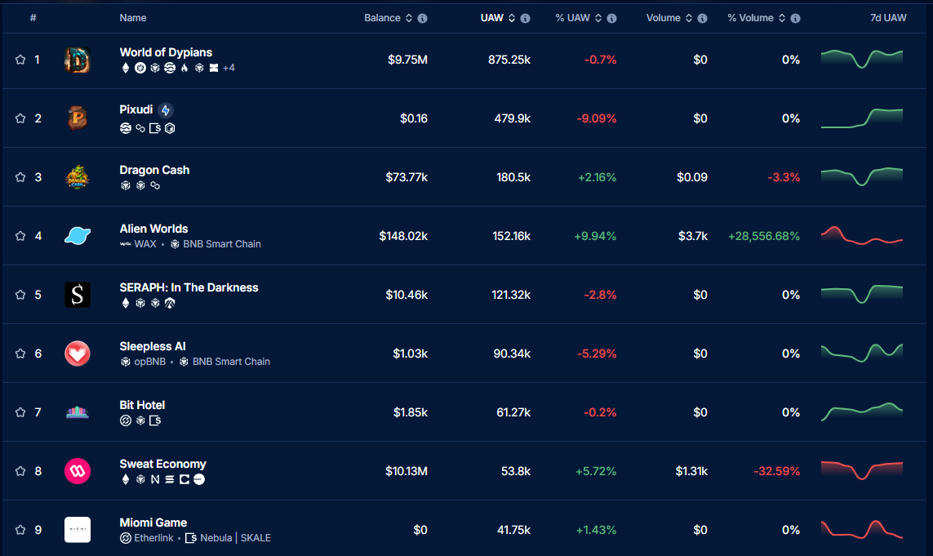Click the World of Dypians game icon
This screenshot has width=933, height=556.
(78, 60)
